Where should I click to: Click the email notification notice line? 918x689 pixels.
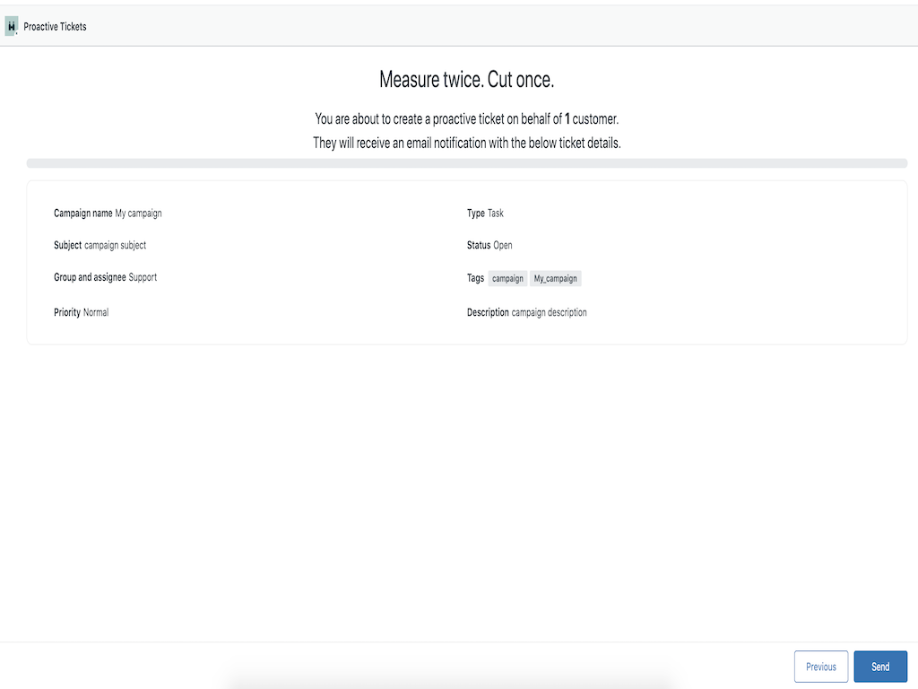point(466,143)
